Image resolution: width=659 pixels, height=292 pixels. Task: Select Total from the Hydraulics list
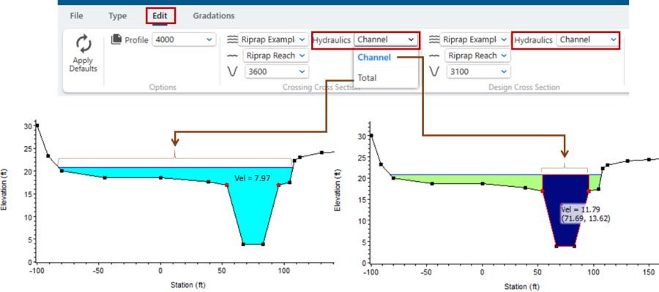368,77
